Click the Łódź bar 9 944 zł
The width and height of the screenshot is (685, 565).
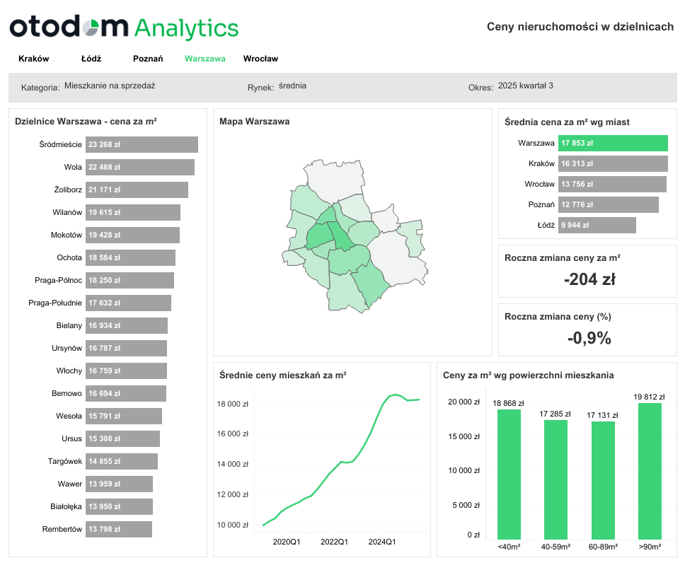point(597,225)
